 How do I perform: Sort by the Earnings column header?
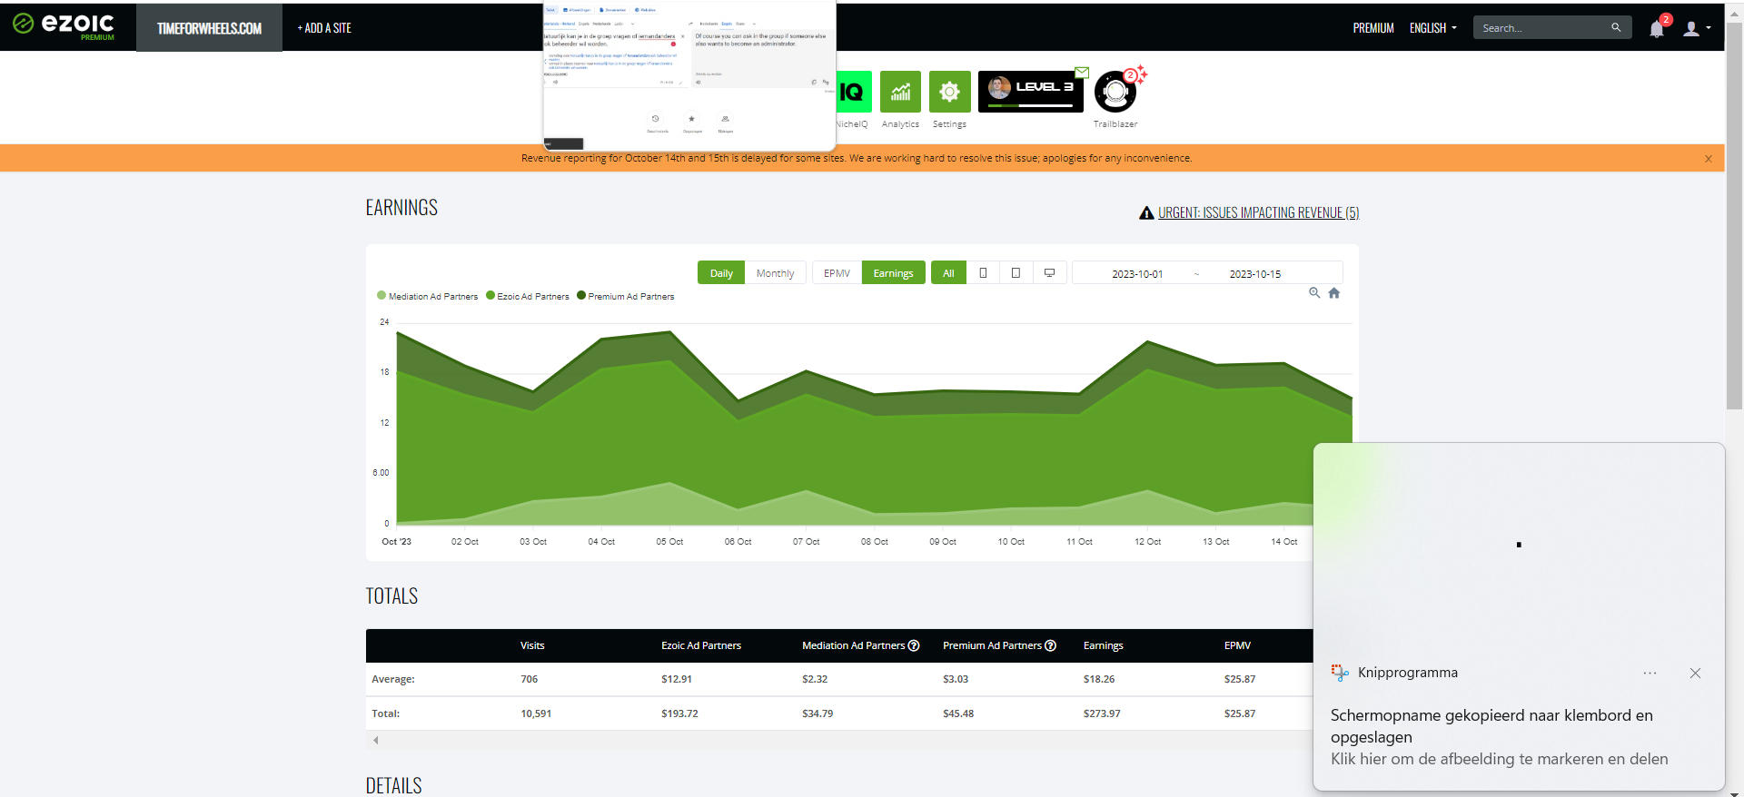tap(1103, 645)
